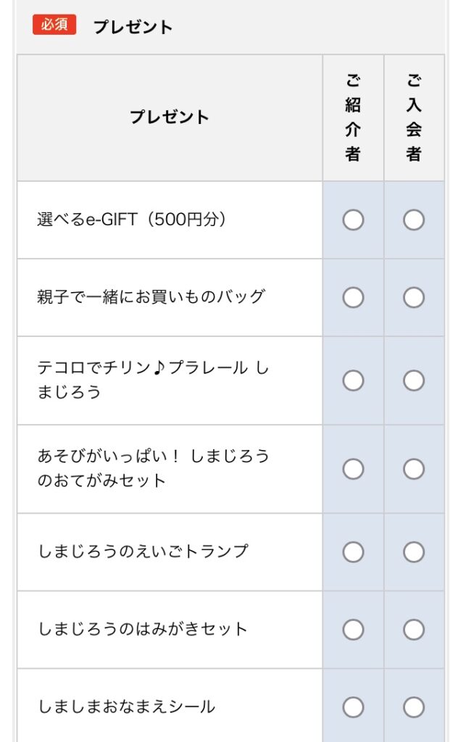This screenshot has width=450, height=742.
Task: Click the red 必須 required badge
Action: click(x=54, y=25)
